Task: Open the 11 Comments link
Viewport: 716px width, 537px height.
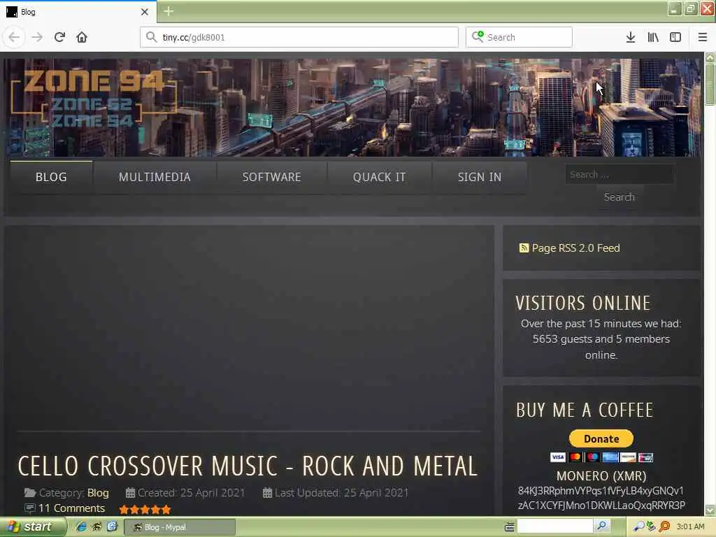Action: point(71,508)
